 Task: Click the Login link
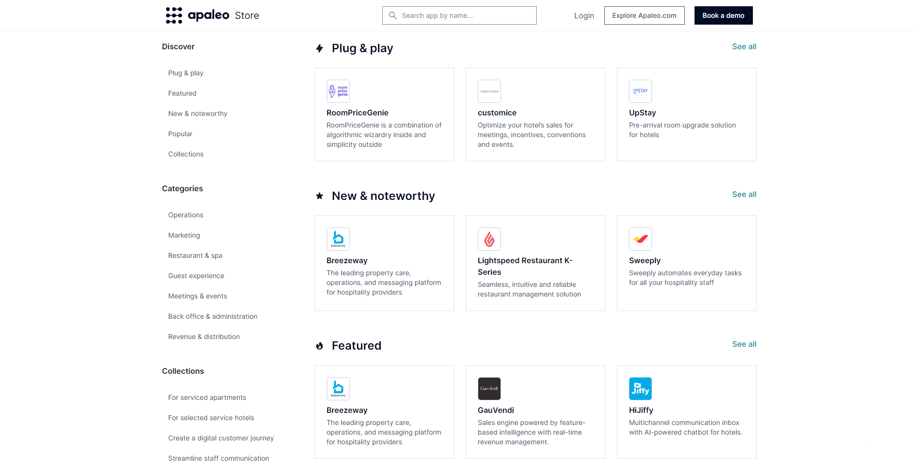(584, 15)
